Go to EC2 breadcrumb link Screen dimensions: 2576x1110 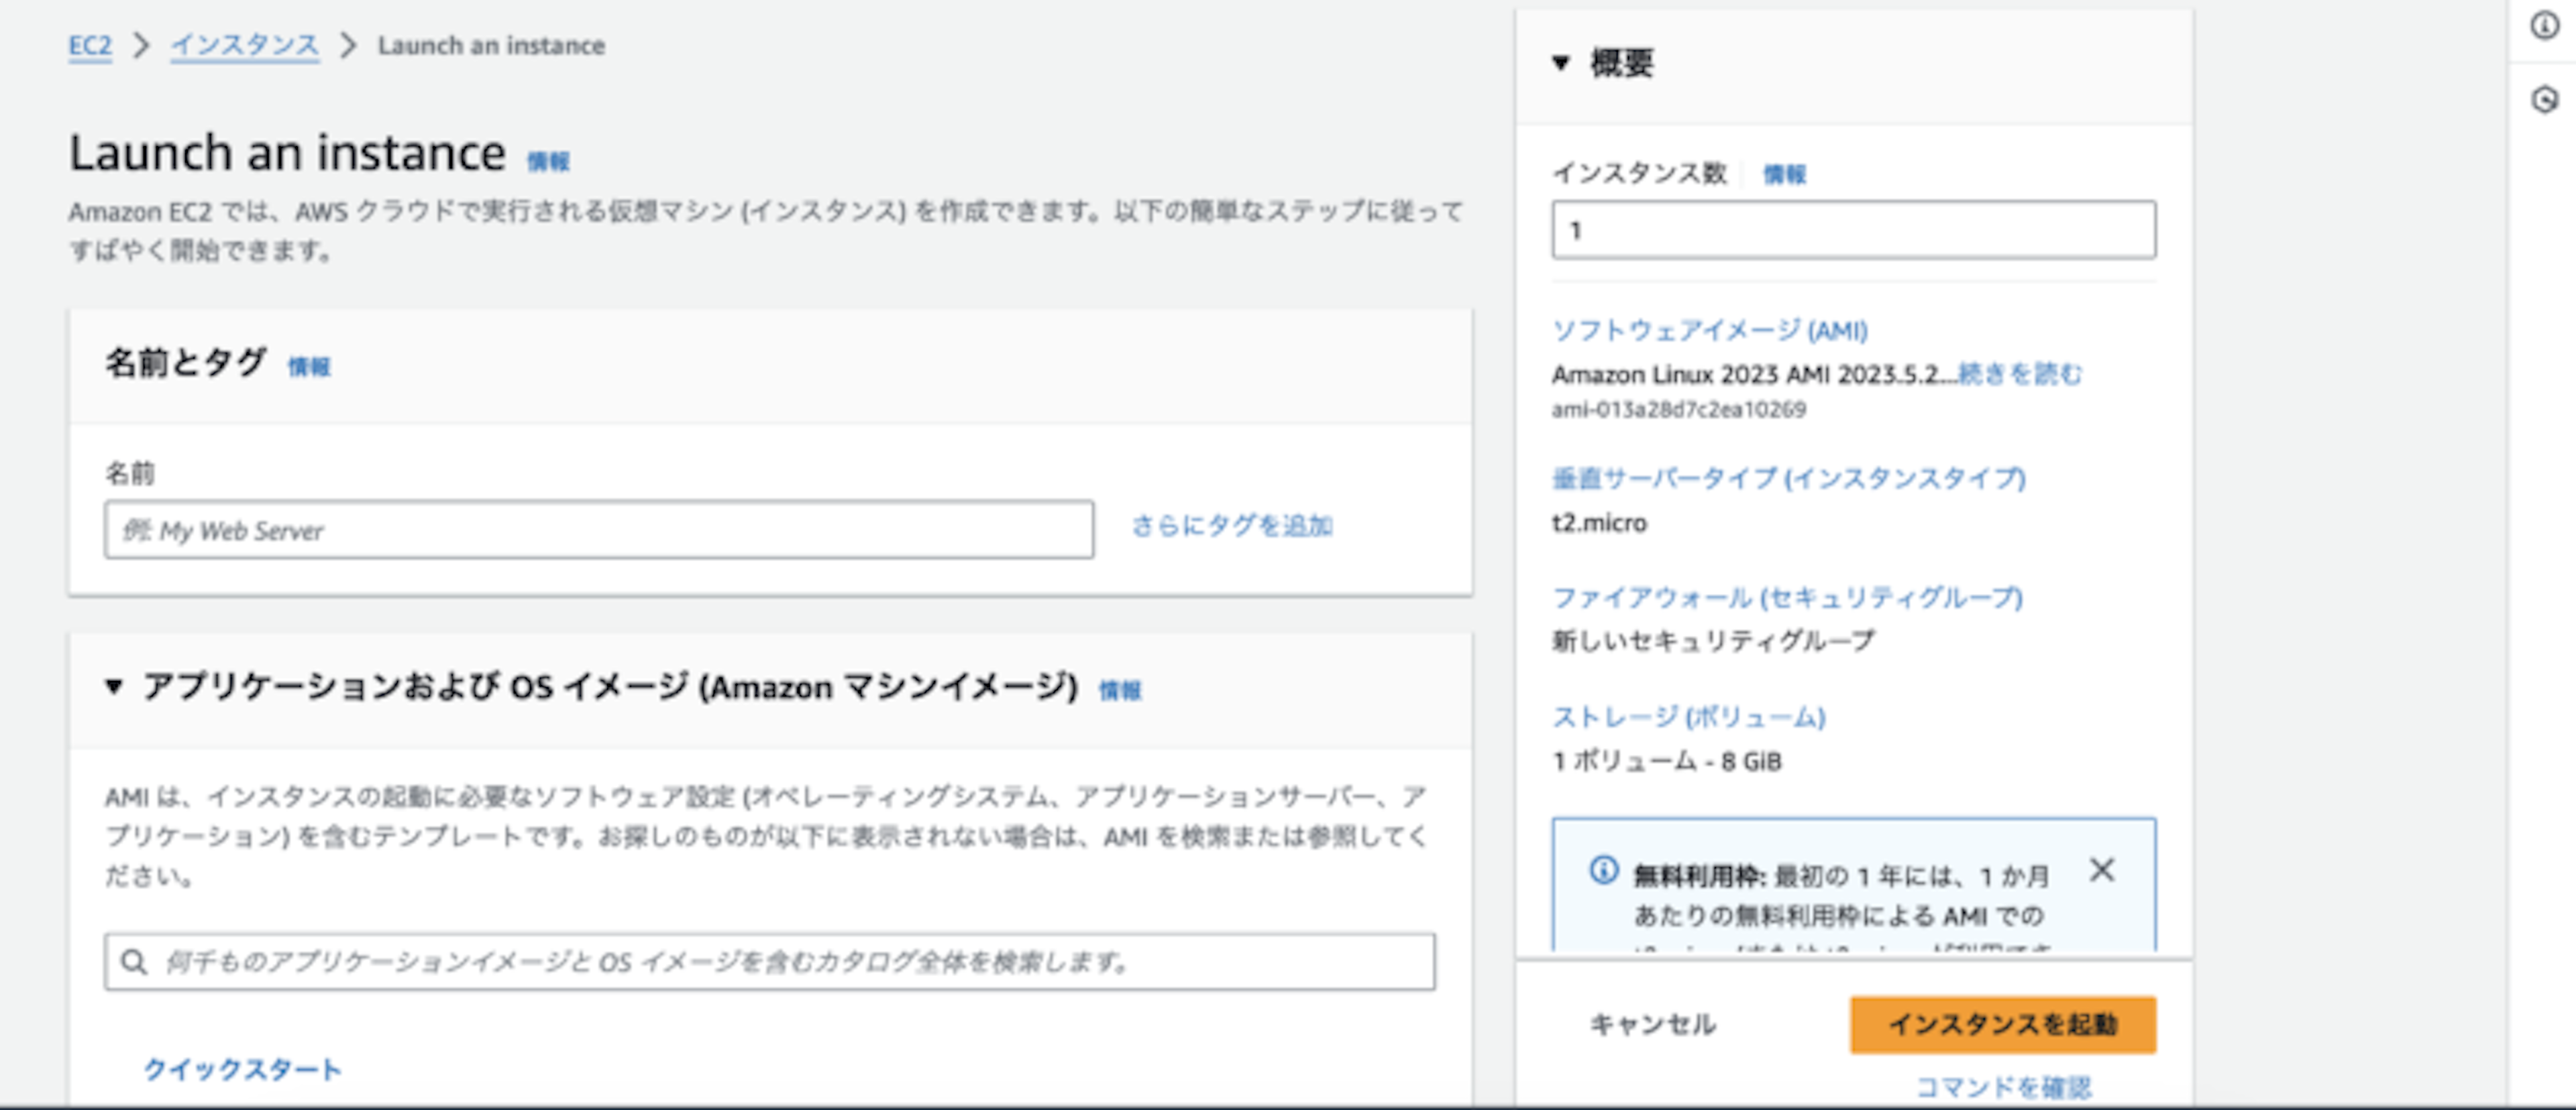pyautogui.click(x=90, y=46)
